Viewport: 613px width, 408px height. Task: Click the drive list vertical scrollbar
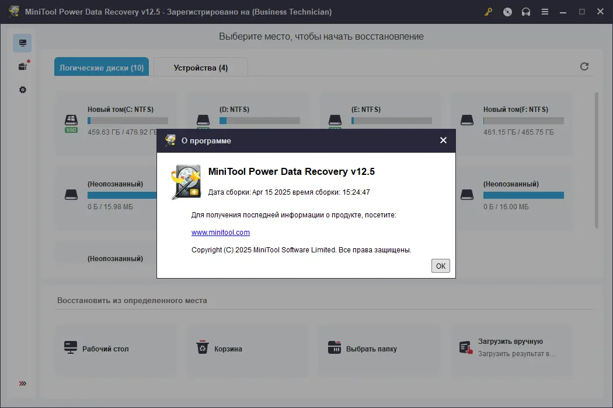pyautogui.click(x=597, y=160)
